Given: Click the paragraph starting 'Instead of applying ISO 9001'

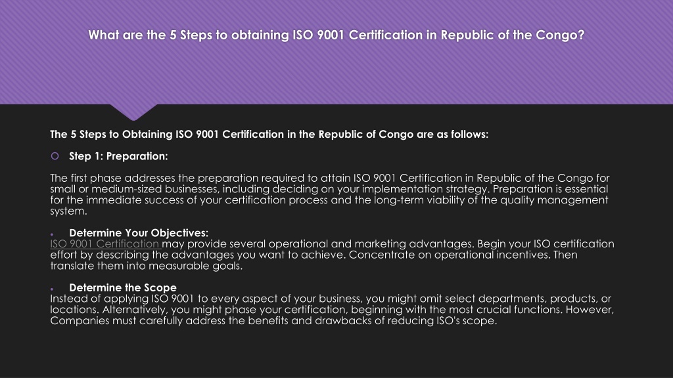Looking at the screenshot, I should pos(332,310).
